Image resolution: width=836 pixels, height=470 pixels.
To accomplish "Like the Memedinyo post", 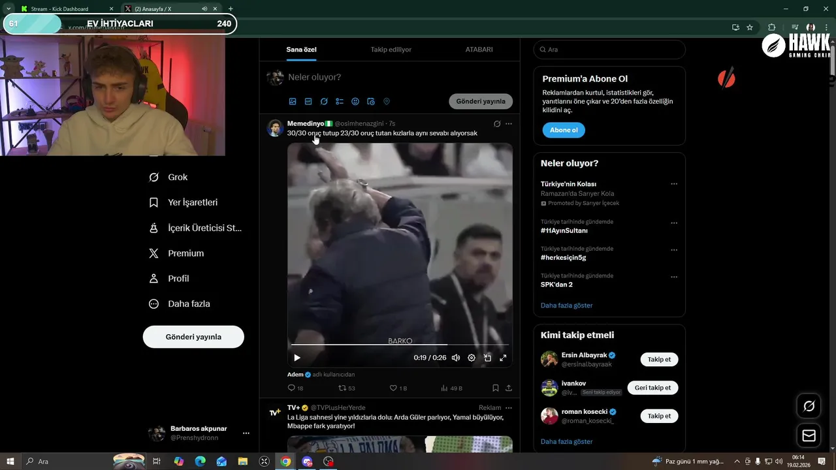I will point(398,388).
